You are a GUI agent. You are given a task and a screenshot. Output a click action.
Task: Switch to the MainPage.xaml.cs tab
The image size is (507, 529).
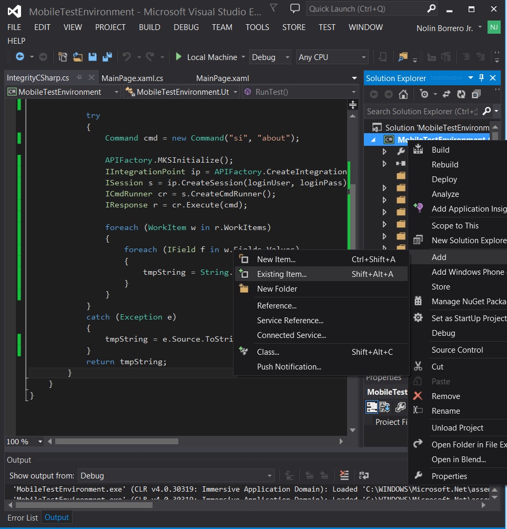[132, 78]
